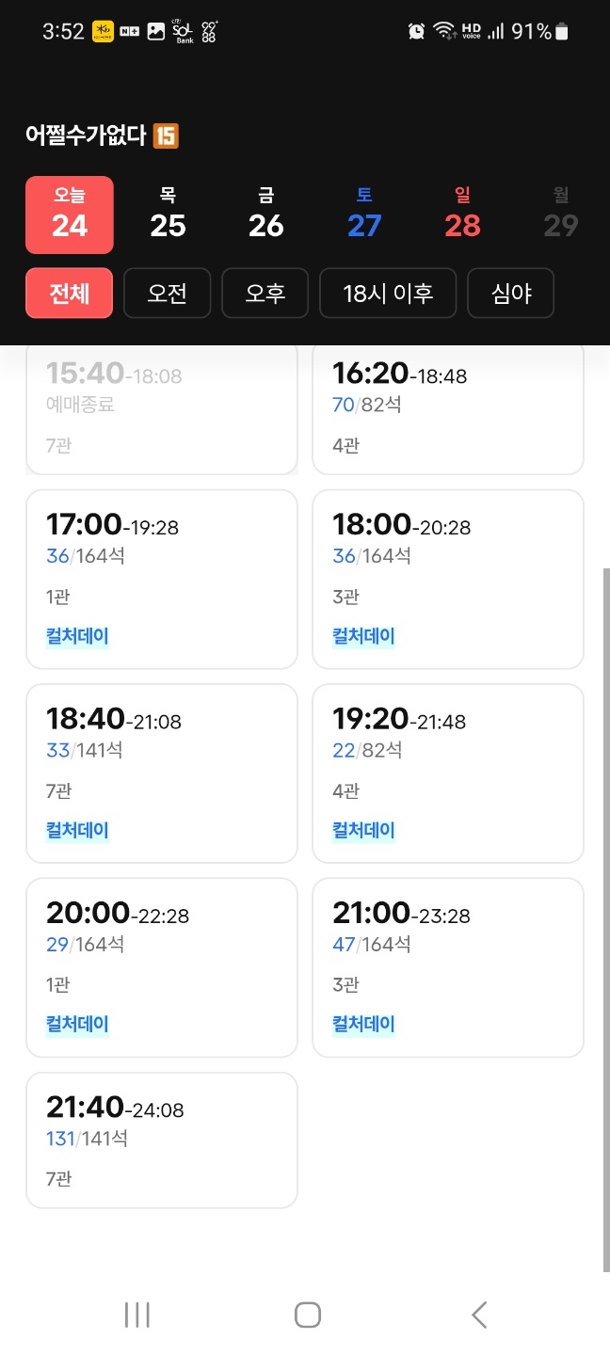The image size is (610, 1355).
Task: Enable the 오후 time filter
Action: 265,293
